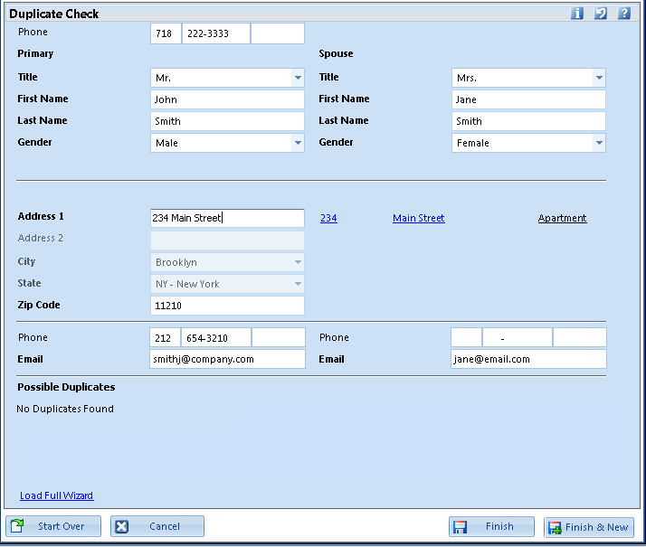Click the 'Possible Duplicates' heading
The image size is (646, 547).
[66, 387]
